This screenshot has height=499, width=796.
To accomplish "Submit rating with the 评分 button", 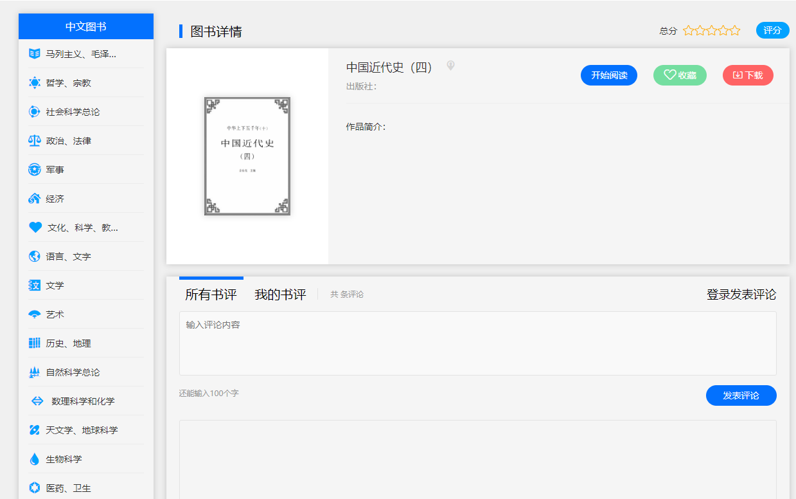I will coord(772,30).
